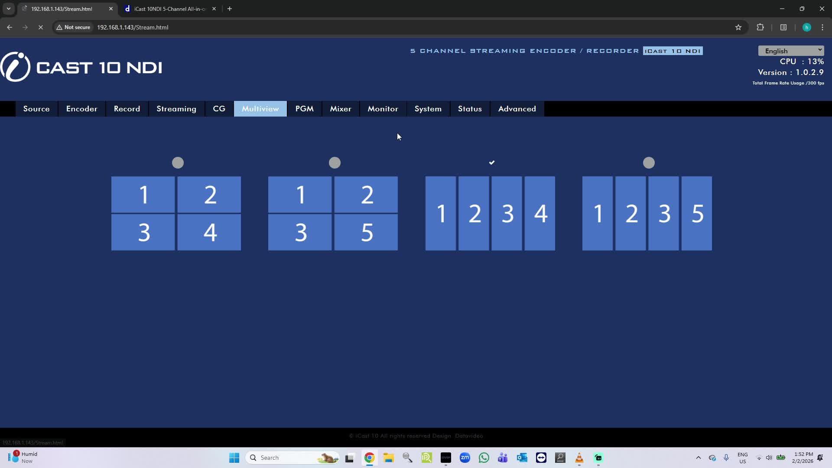Bookmark this page with star icon
Image resolution: width=832 pixels, height=468 pixels.
point(738,27)
